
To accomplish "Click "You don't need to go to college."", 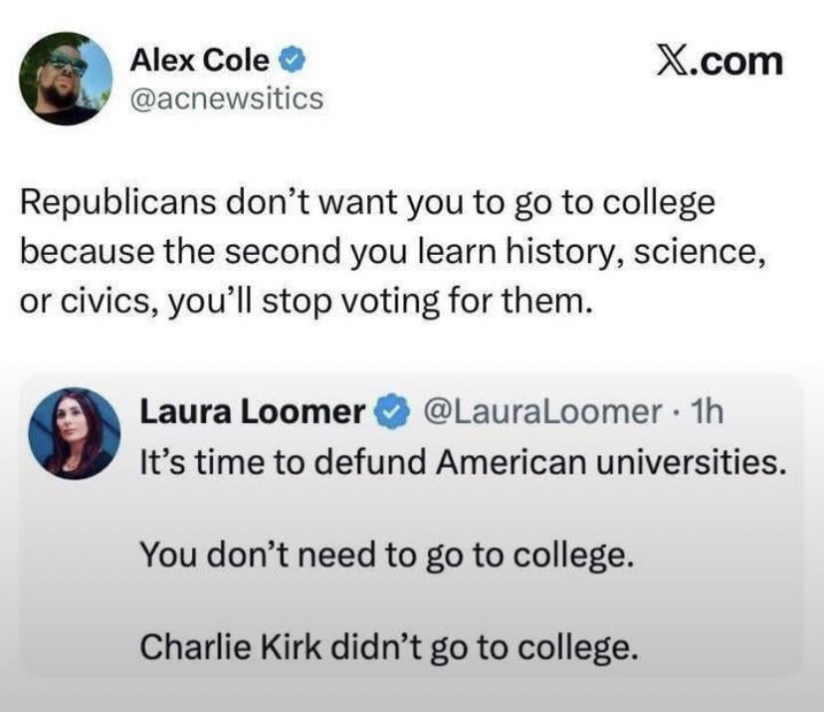I will pos(386,553).
